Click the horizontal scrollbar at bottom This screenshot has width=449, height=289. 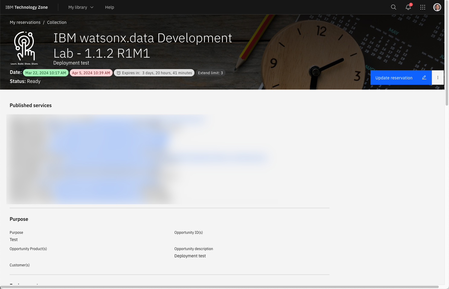[220, 287]
